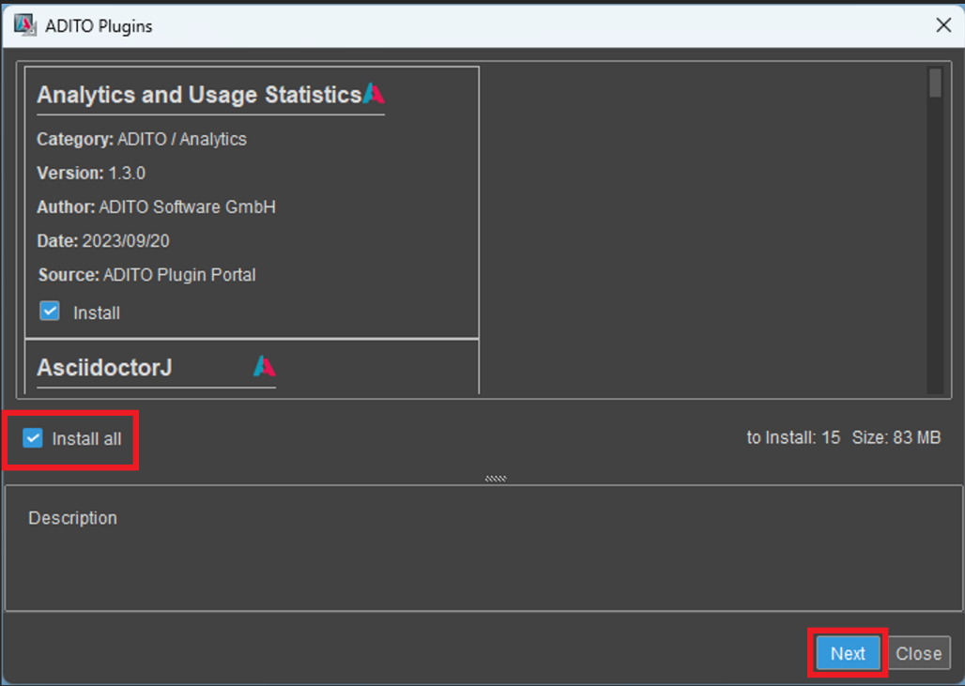The width and height of the screenshot is (965, 686).
Task: Click the Description section header
Action: pos(72,517)
